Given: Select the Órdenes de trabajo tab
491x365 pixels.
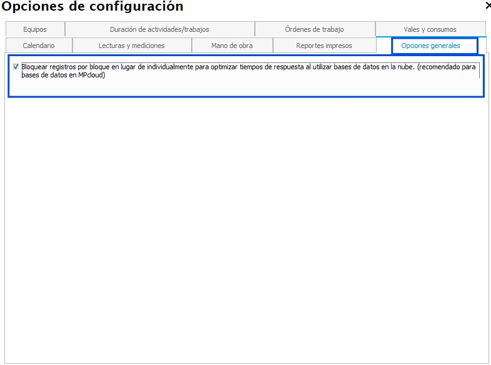Looking at the screenshot, I should coord(315,29).
